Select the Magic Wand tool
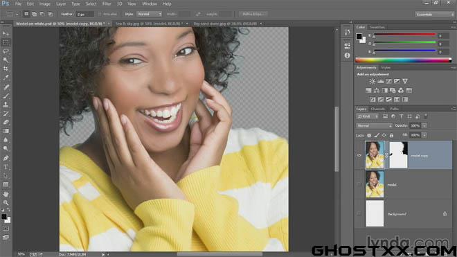 (6, 60)
